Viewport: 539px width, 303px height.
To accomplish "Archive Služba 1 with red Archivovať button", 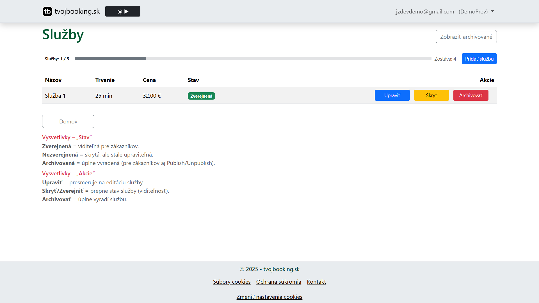I will coord(471,95).
